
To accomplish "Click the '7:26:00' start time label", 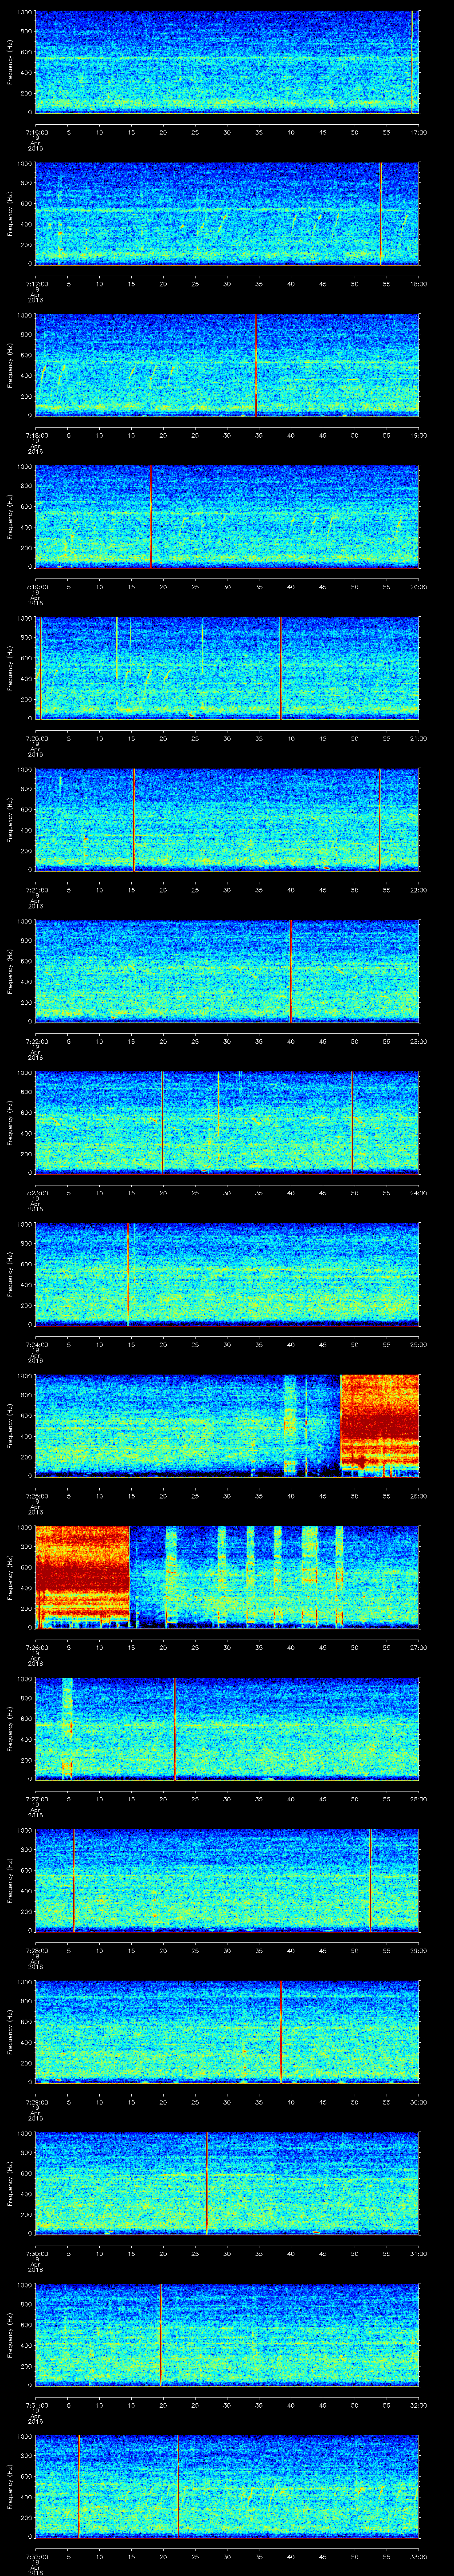I will [36, 1648].
